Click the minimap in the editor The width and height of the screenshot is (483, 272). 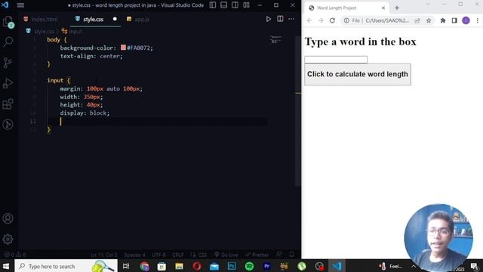point(275,40)
